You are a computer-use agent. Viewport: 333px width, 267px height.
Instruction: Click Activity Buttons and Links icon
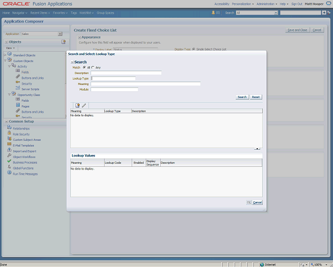(x=18, y=77)
